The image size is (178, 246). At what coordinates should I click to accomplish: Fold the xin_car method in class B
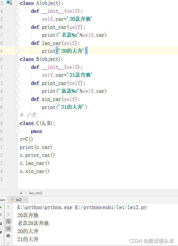[x=18, y=99]
